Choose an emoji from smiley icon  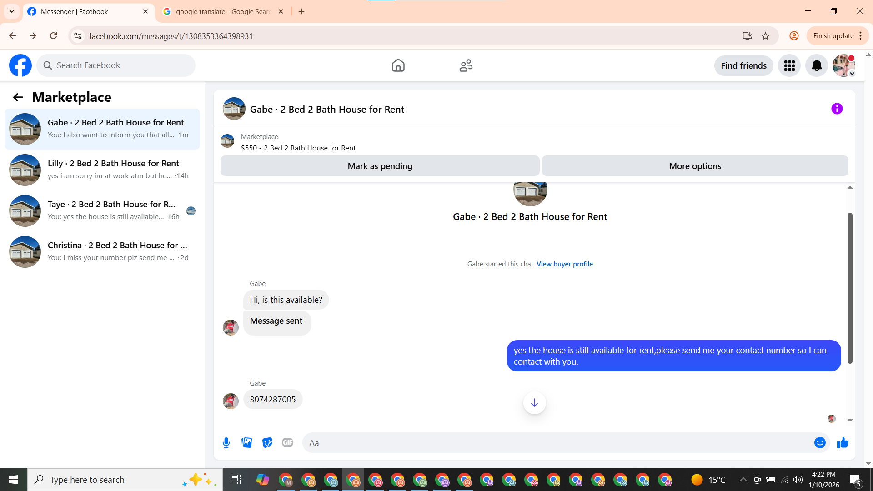[x=819, y=442]
